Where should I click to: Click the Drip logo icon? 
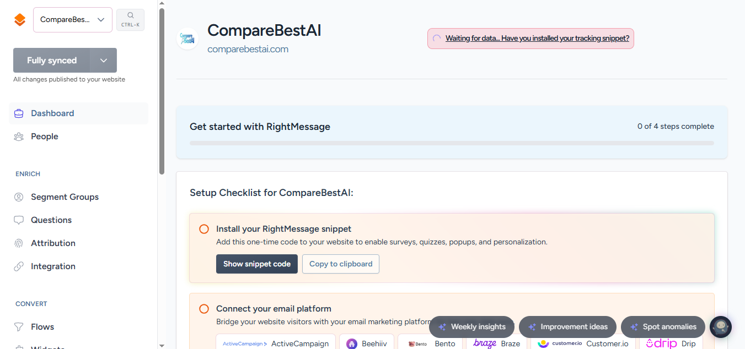[x=661, y=343]
